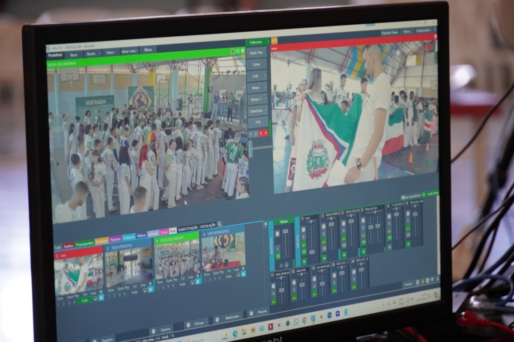Image resolution: width=514 pixels, height=342 pixels.
Task: Open the Fade transition dropdown arrow
Action: [266, 76]
